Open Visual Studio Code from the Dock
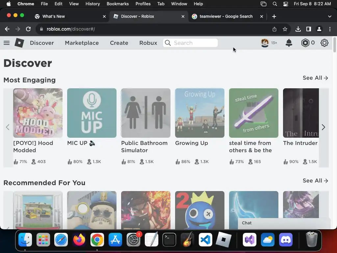337x253 pixels. coord(205,239)
